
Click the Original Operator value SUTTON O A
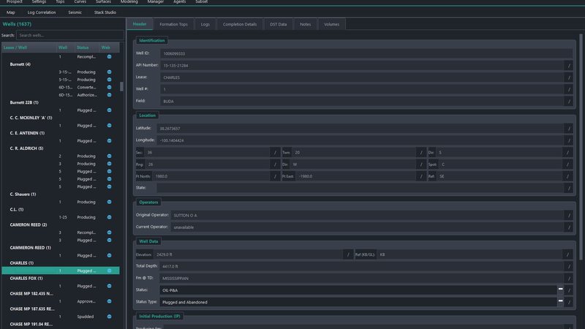[185, 215]
